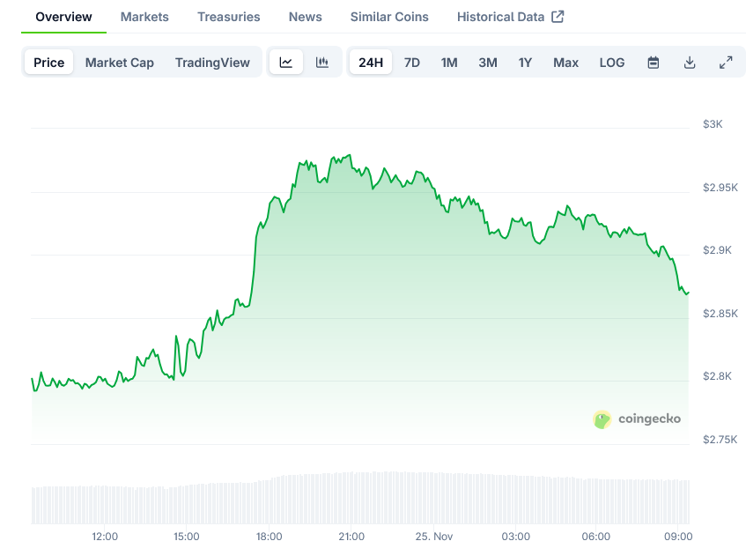
Task: Open the calendar date range picker
Action: pyautogui.click(x=654, y=63)
